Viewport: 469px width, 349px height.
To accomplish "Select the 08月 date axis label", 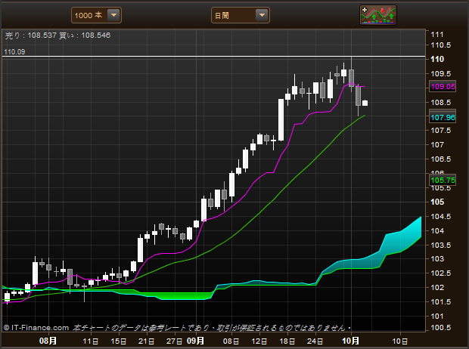I will coord(48,341).
